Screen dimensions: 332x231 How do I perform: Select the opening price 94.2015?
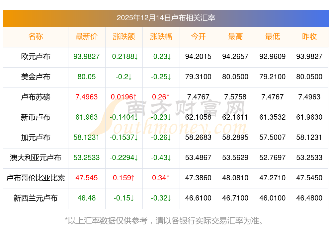click(198, 56)
